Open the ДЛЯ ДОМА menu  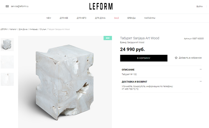(100, 18)
